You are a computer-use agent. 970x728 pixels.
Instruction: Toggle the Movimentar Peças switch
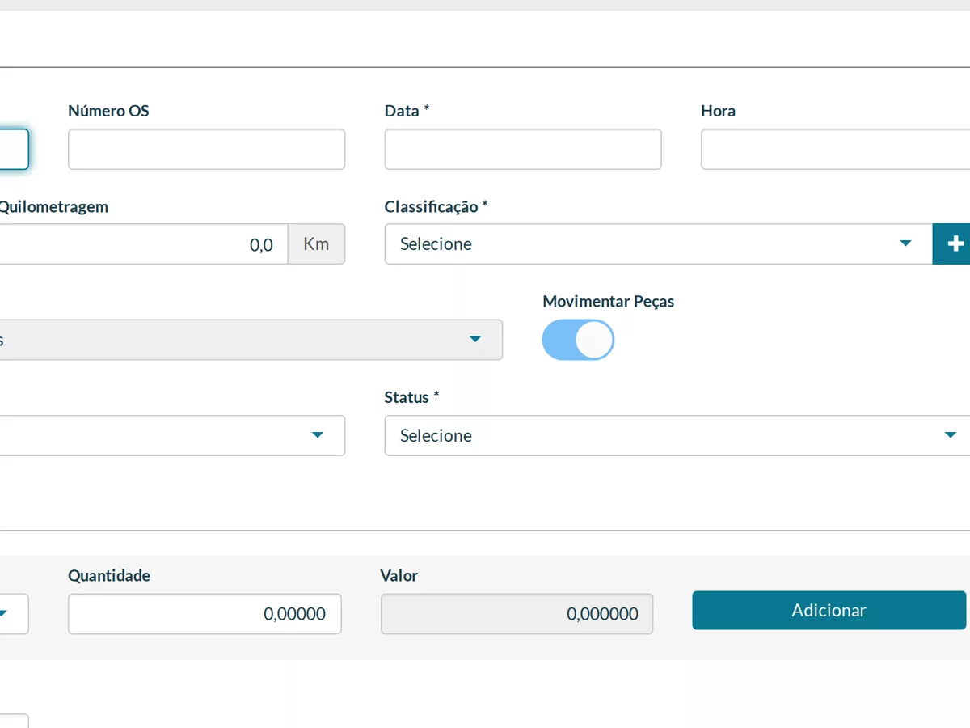pos(578,340)
